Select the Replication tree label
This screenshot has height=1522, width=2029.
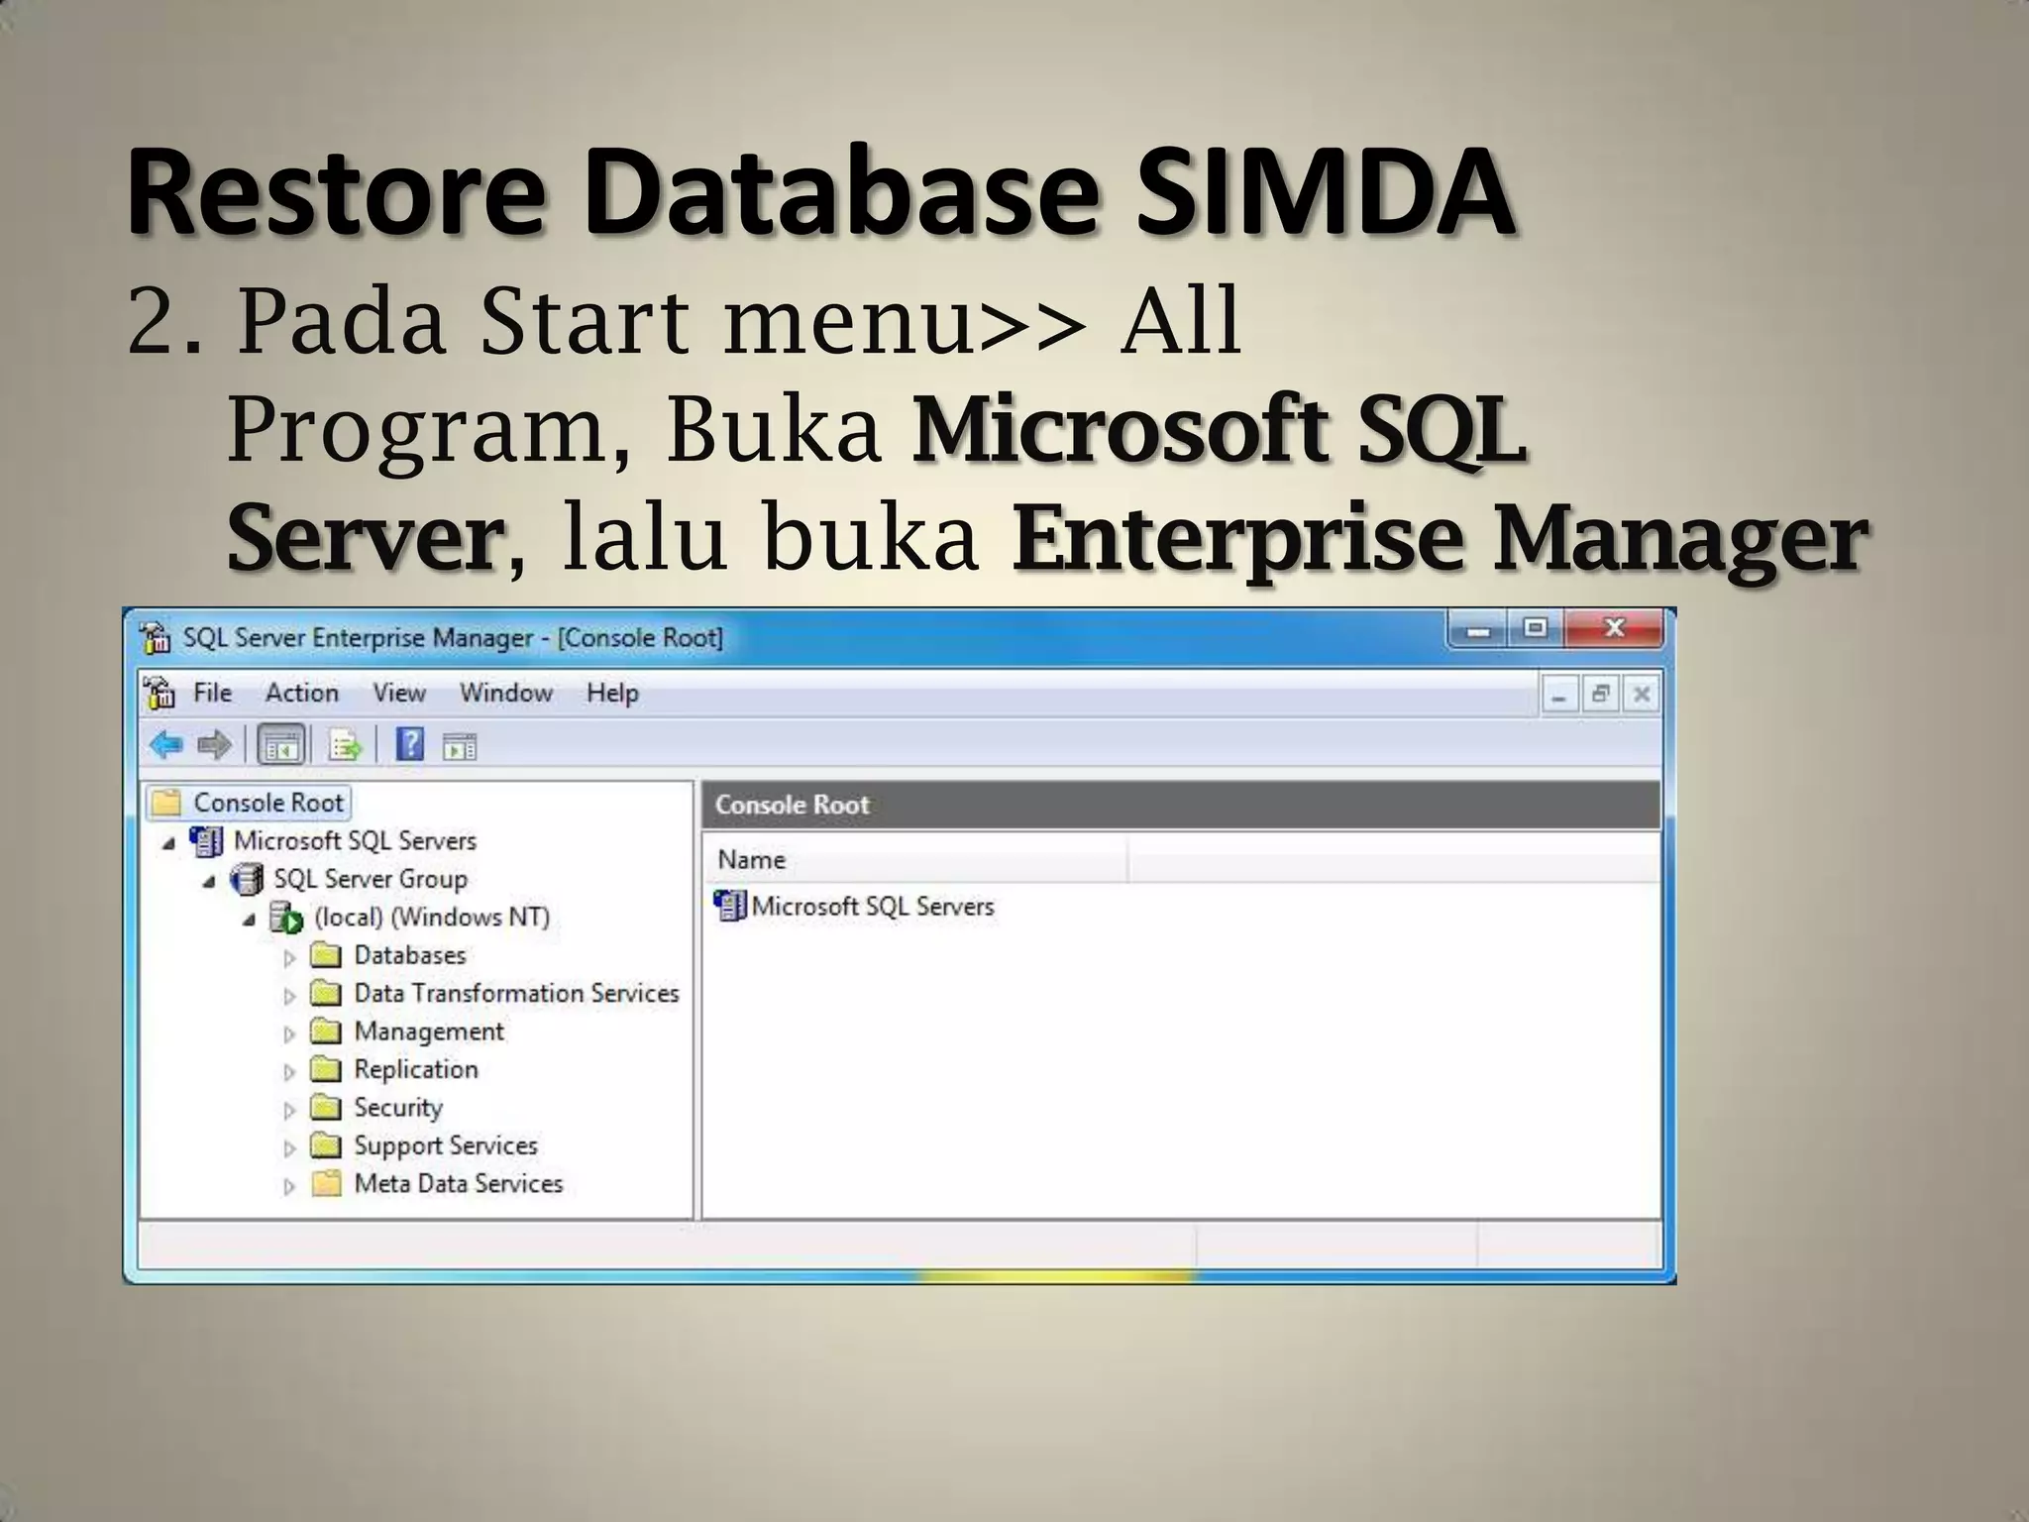[416, 1069]
